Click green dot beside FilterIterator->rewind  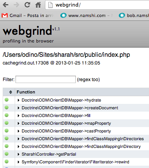(7, 161)
